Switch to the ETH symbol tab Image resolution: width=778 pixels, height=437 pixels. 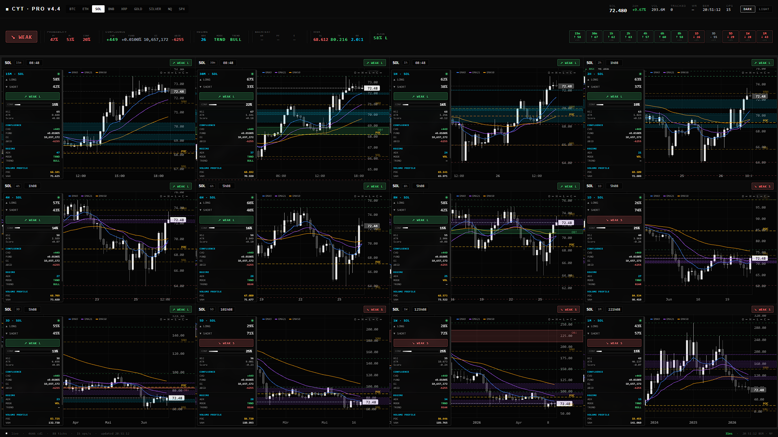(x=85, y=9)
